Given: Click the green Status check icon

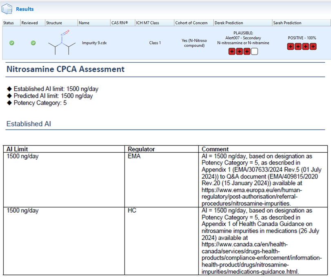Looking at the screenshot, I should pos(12,43).
